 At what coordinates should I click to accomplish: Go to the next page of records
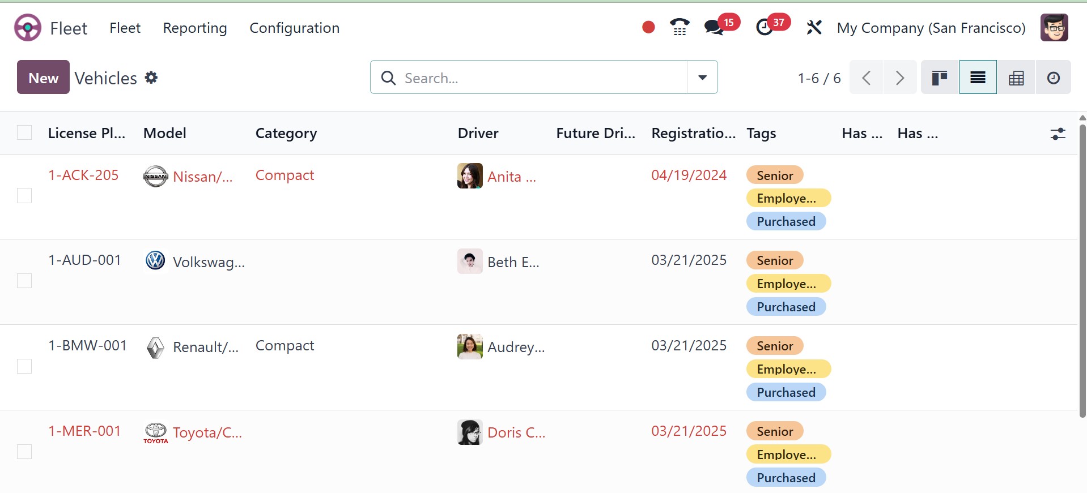(900, 78)
